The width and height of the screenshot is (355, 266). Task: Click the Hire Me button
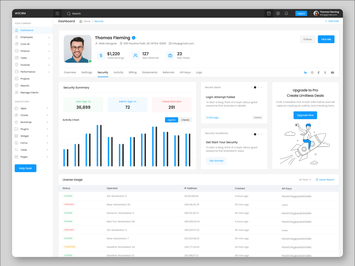pos(326,39)
